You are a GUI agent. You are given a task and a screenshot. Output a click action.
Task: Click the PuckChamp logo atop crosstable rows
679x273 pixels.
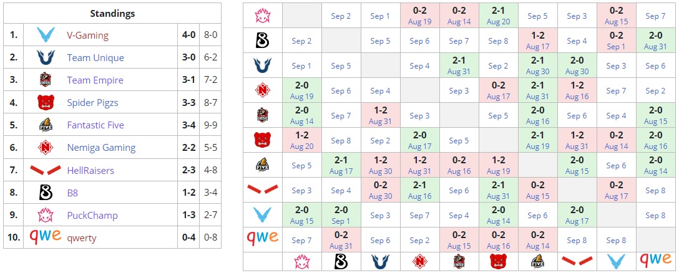coord(262,16)
